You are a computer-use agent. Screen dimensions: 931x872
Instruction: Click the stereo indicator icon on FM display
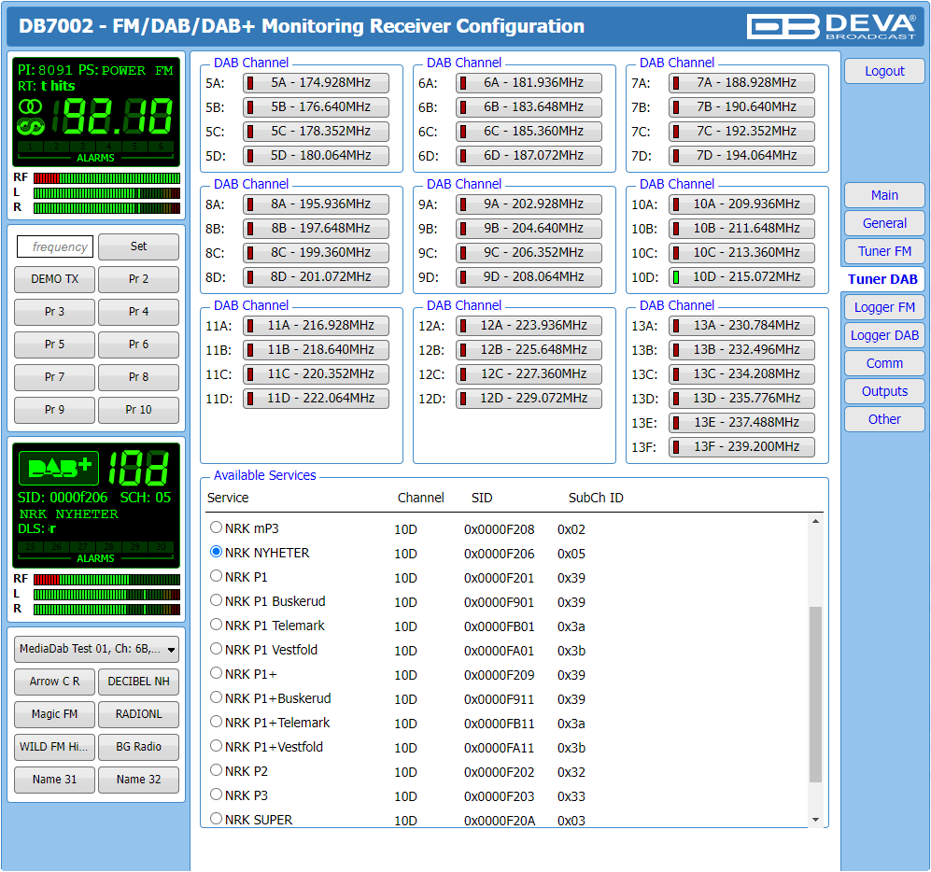click(31, 108)
